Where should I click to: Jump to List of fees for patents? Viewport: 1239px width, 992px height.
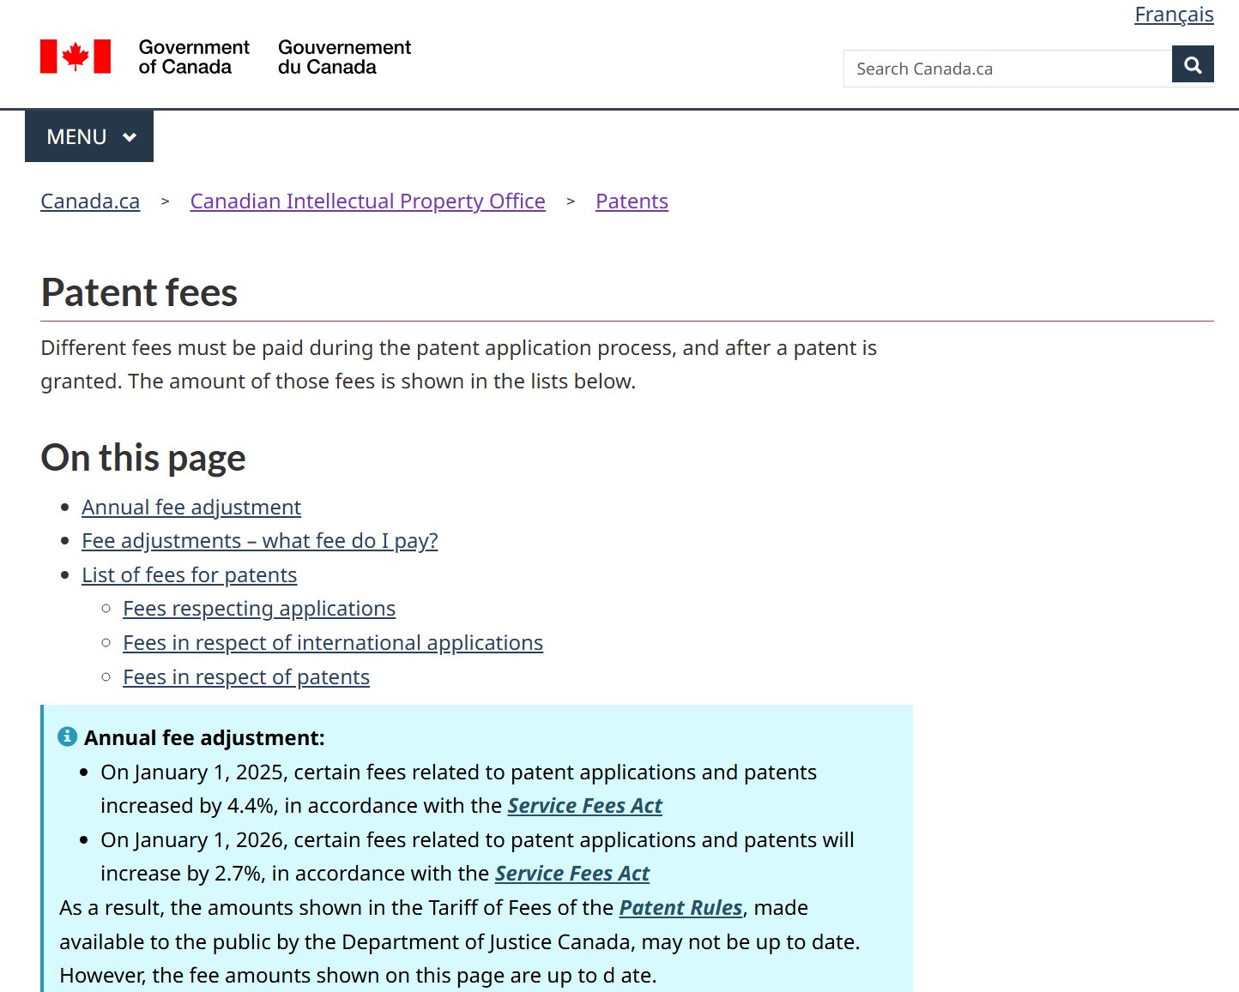coord(189,575)
